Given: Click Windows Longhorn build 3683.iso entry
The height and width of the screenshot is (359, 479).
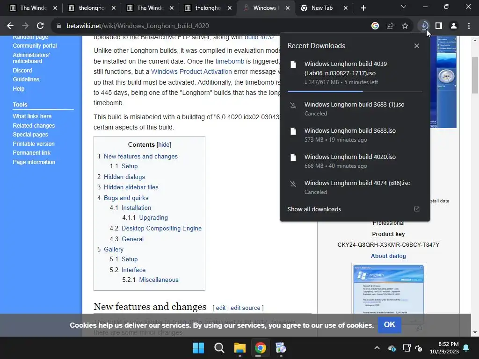Looking at the screenshot, I should click(355, 135).
